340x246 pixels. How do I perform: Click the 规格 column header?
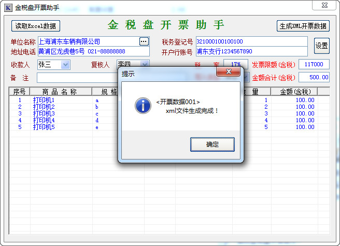tap(105, 92)
